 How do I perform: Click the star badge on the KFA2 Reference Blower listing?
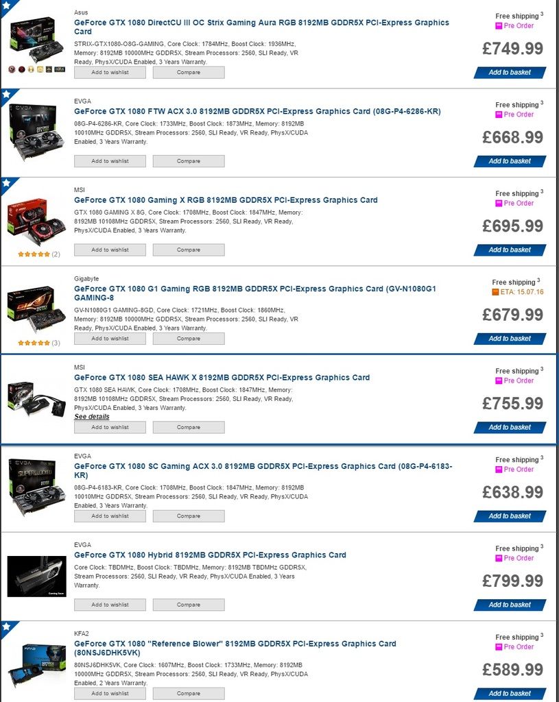point(6,627)
